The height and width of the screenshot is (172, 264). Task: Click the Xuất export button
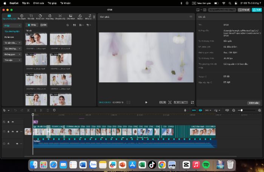(257, 10)
